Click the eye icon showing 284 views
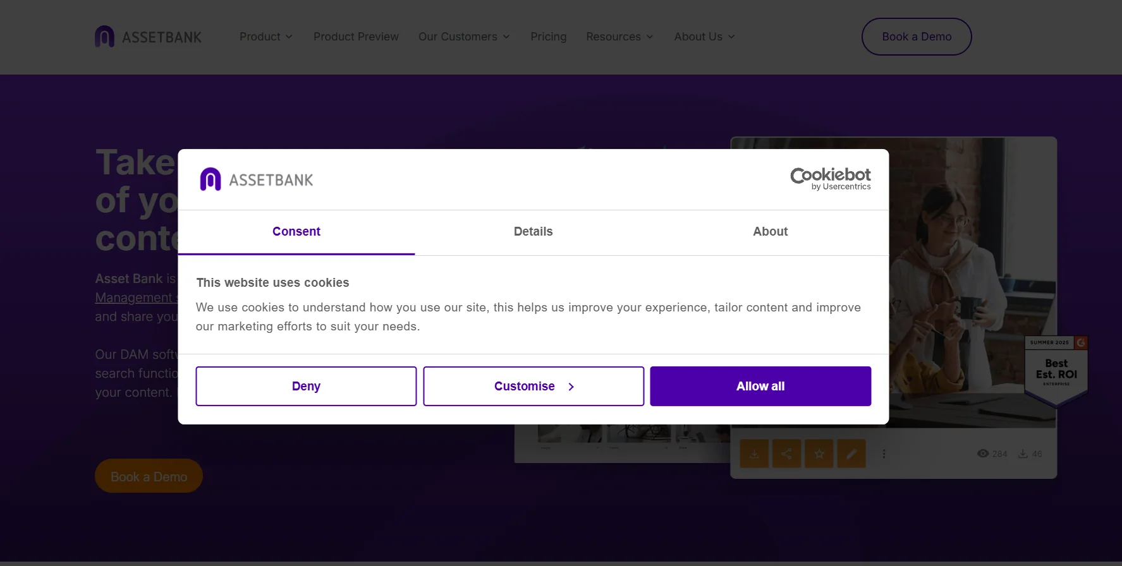 click(983, 454)
